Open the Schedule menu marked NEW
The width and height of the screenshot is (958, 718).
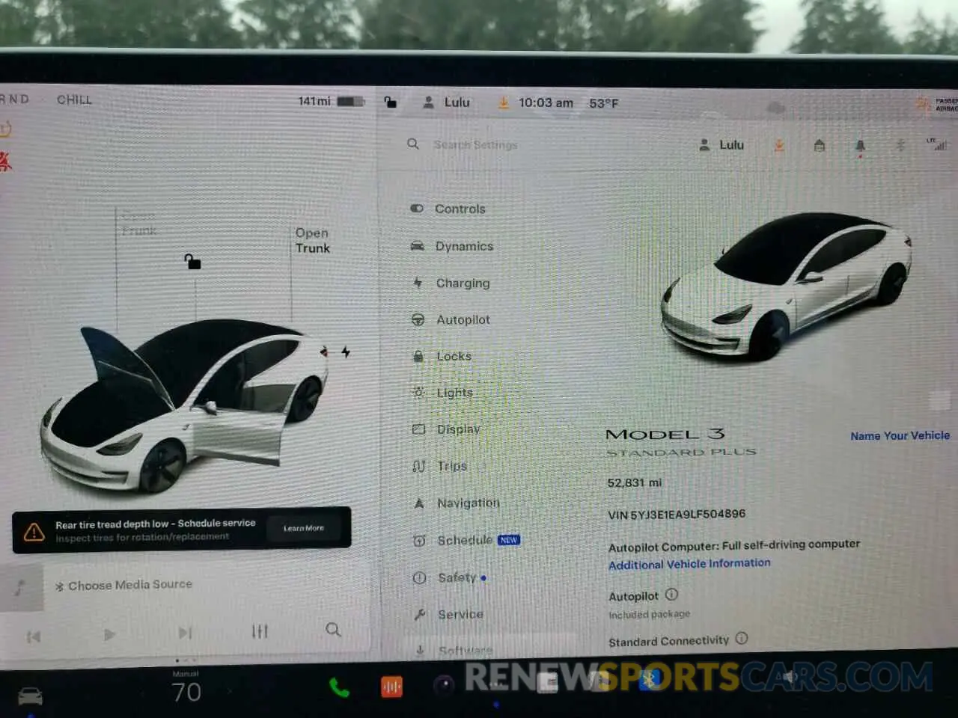click(466, 540)
